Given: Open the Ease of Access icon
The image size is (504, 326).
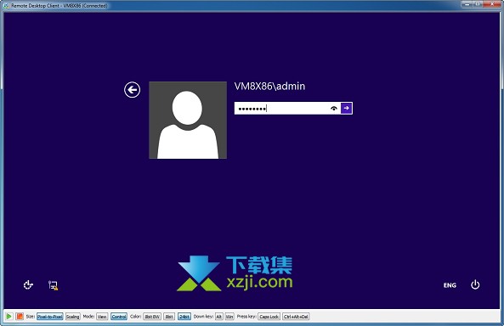Looking at the screenshot, I should 28,285.
